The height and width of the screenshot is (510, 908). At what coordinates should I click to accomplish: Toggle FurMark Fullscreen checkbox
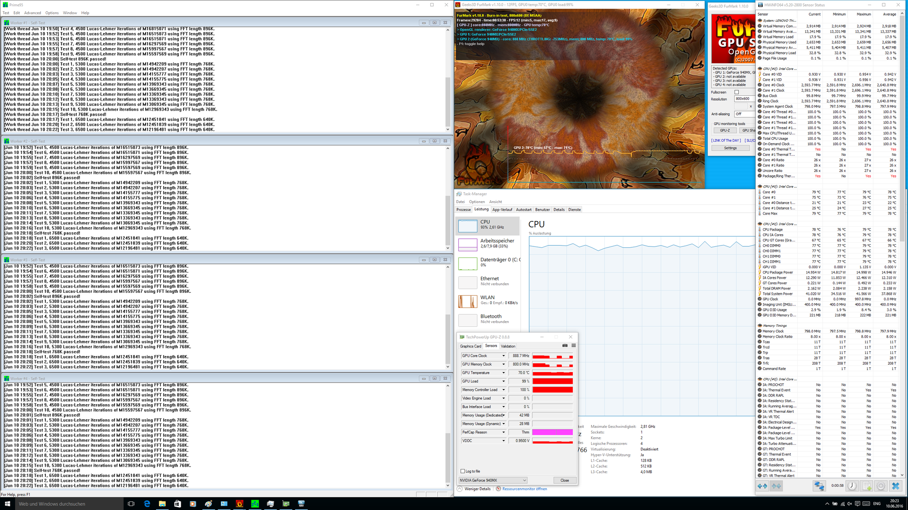tap(736, 92)
